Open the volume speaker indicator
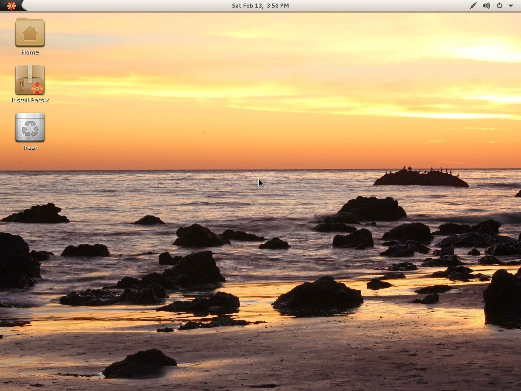521x391 pixels. tap(486, 6)
